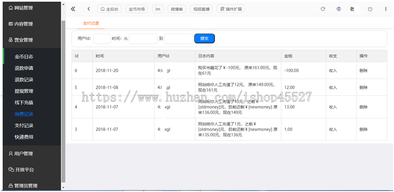The height and width of the screenshot is (192, 394).
Task: Open 微博客 top button
Action: [x=177, y=9]
